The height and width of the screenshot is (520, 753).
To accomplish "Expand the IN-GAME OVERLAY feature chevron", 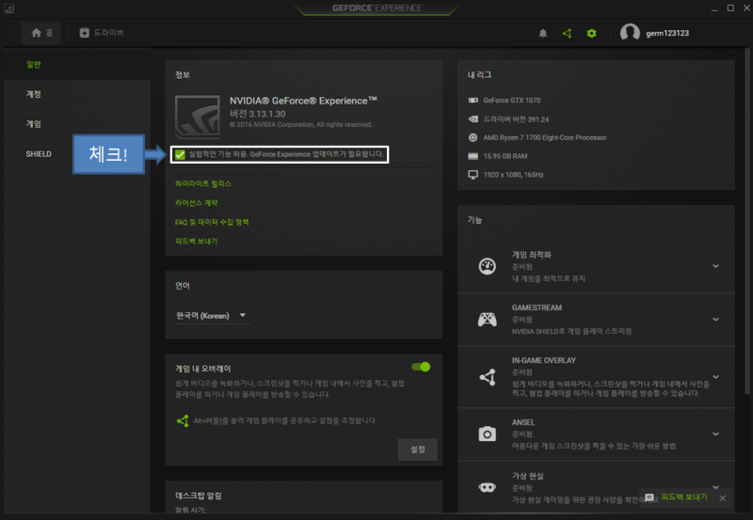I will (x=715, y=377).
